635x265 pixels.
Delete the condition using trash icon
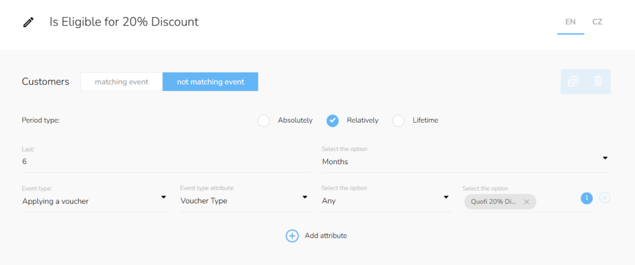pyautogui.click(x=598, y=81)
